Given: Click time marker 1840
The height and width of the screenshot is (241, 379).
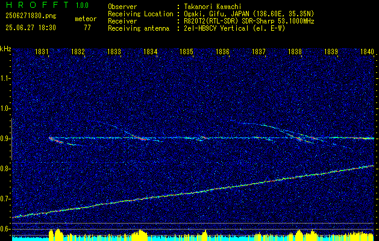Looking at the screenshot, I should [367, 51].
